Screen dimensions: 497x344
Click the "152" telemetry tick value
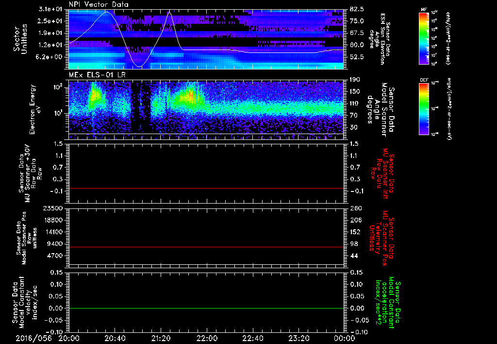[x=355, y=232]
